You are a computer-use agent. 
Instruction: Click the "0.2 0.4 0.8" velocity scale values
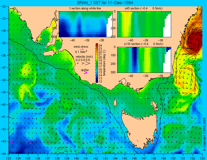[83, 60]
